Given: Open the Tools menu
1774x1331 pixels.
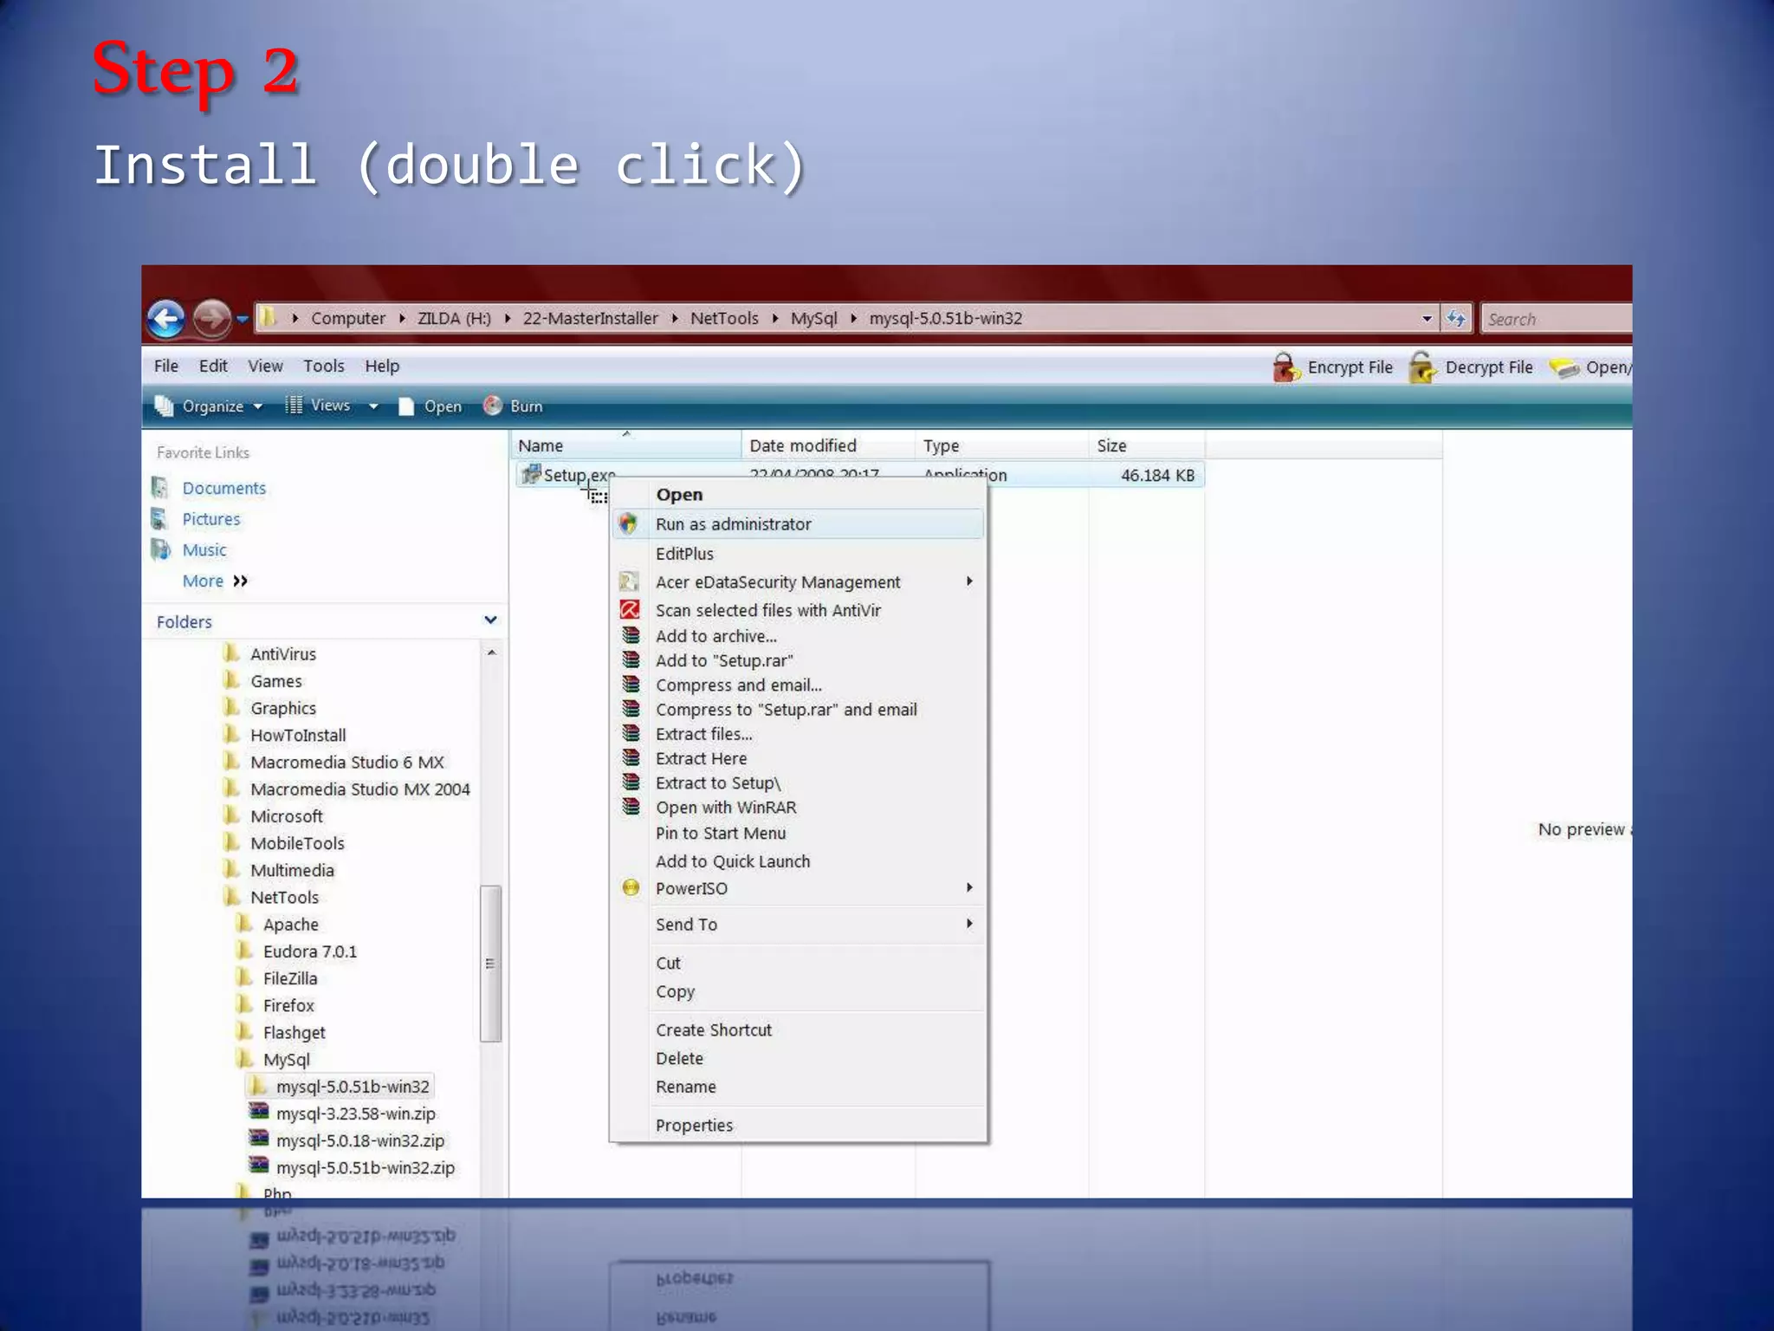Looking at the screenshot, I should (x=324, y=366).
